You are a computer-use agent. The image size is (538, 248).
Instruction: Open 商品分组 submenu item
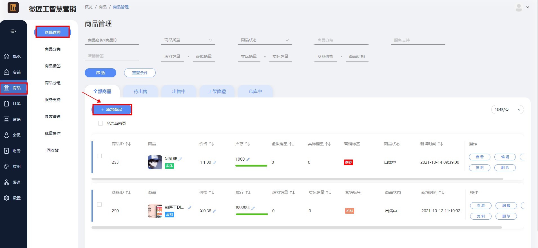(x=53, y=83)
